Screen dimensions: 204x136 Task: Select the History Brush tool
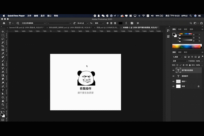tap(3, 68)
